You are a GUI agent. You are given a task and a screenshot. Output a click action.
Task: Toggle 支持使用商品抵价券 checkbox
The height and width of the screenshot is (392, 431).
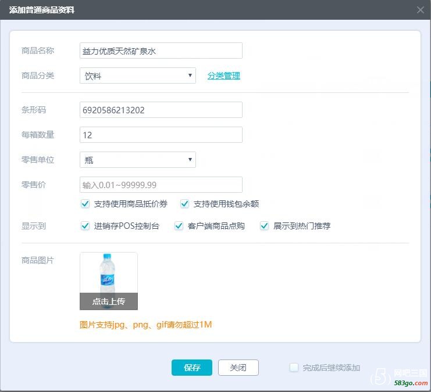pyautogui.click(x=85, y=204)
